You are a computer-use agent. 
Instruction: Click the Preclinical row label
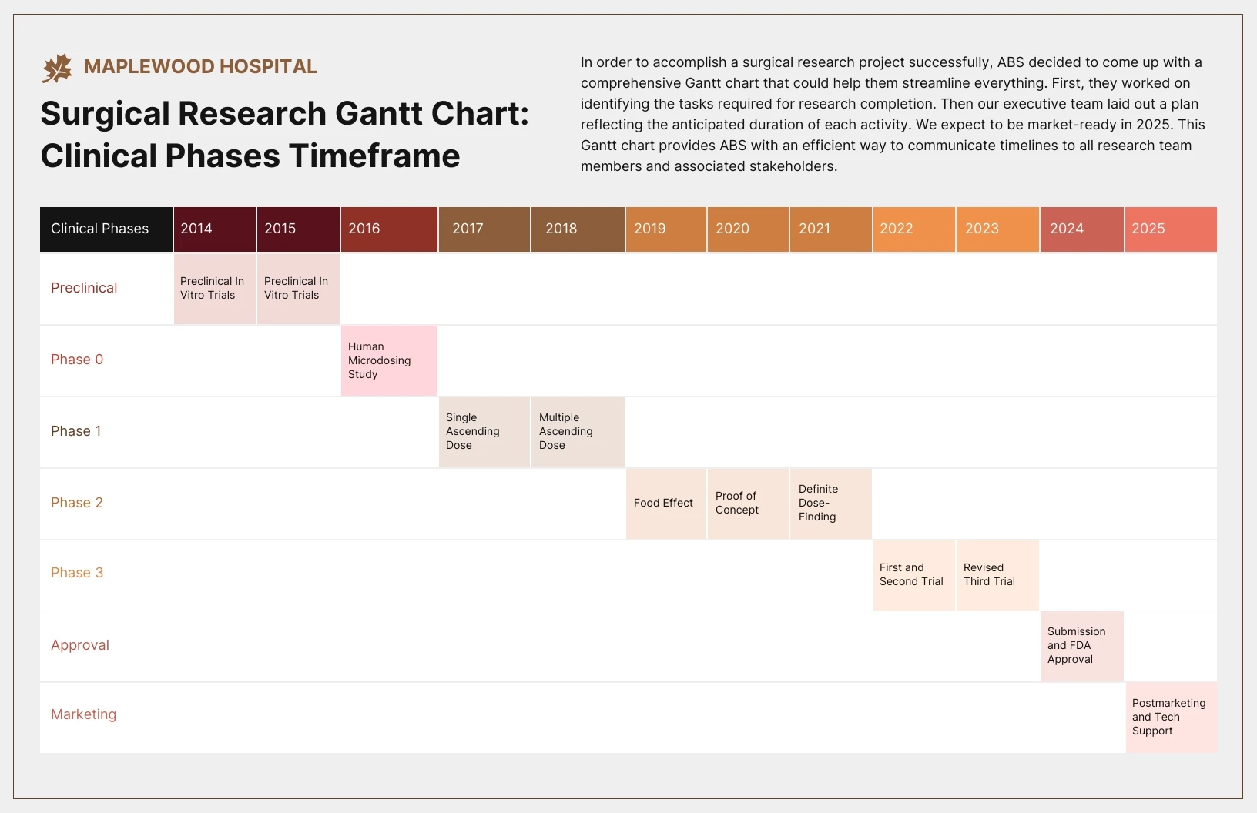pyautogui.click(x=83, y=288)
